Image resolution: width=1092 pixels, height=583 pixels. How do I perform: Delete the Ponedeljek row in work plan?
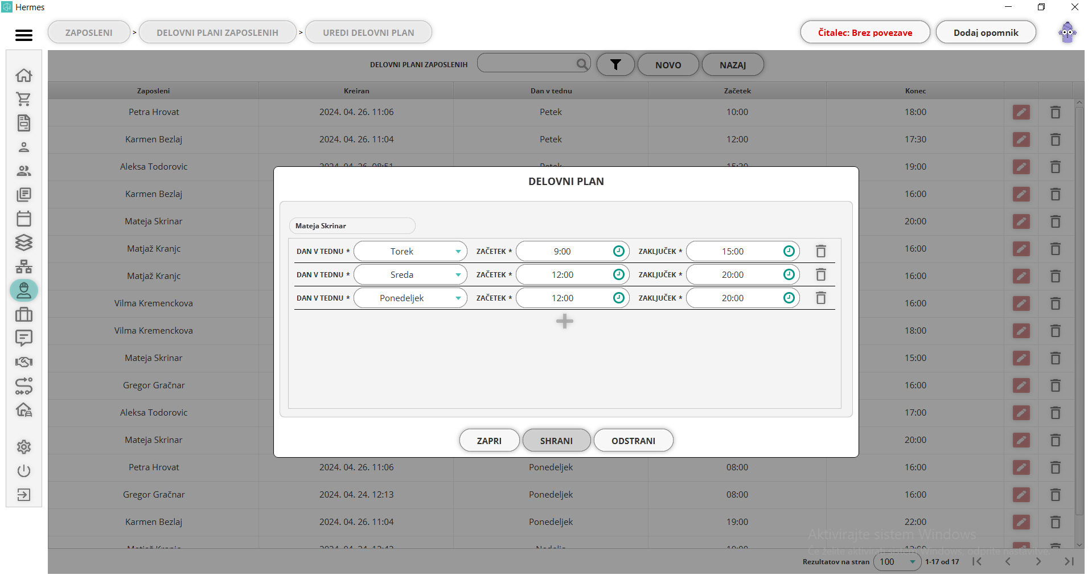point(820,298)
